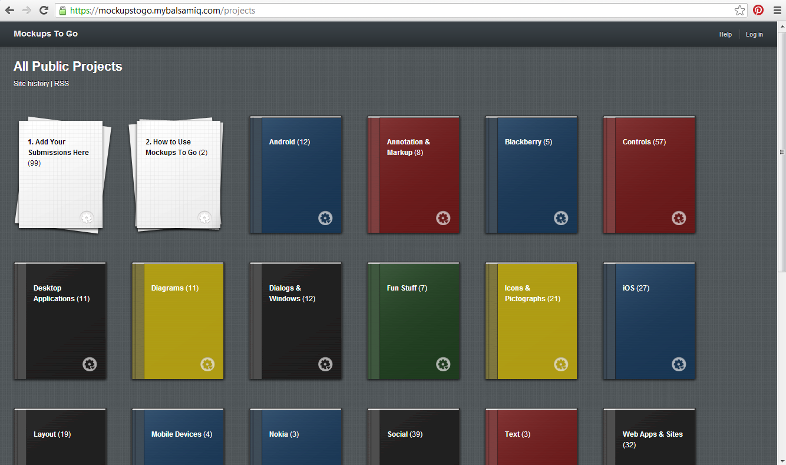Open the Site history link
Screen dimensions: 786x465
[x=31, y=84]
